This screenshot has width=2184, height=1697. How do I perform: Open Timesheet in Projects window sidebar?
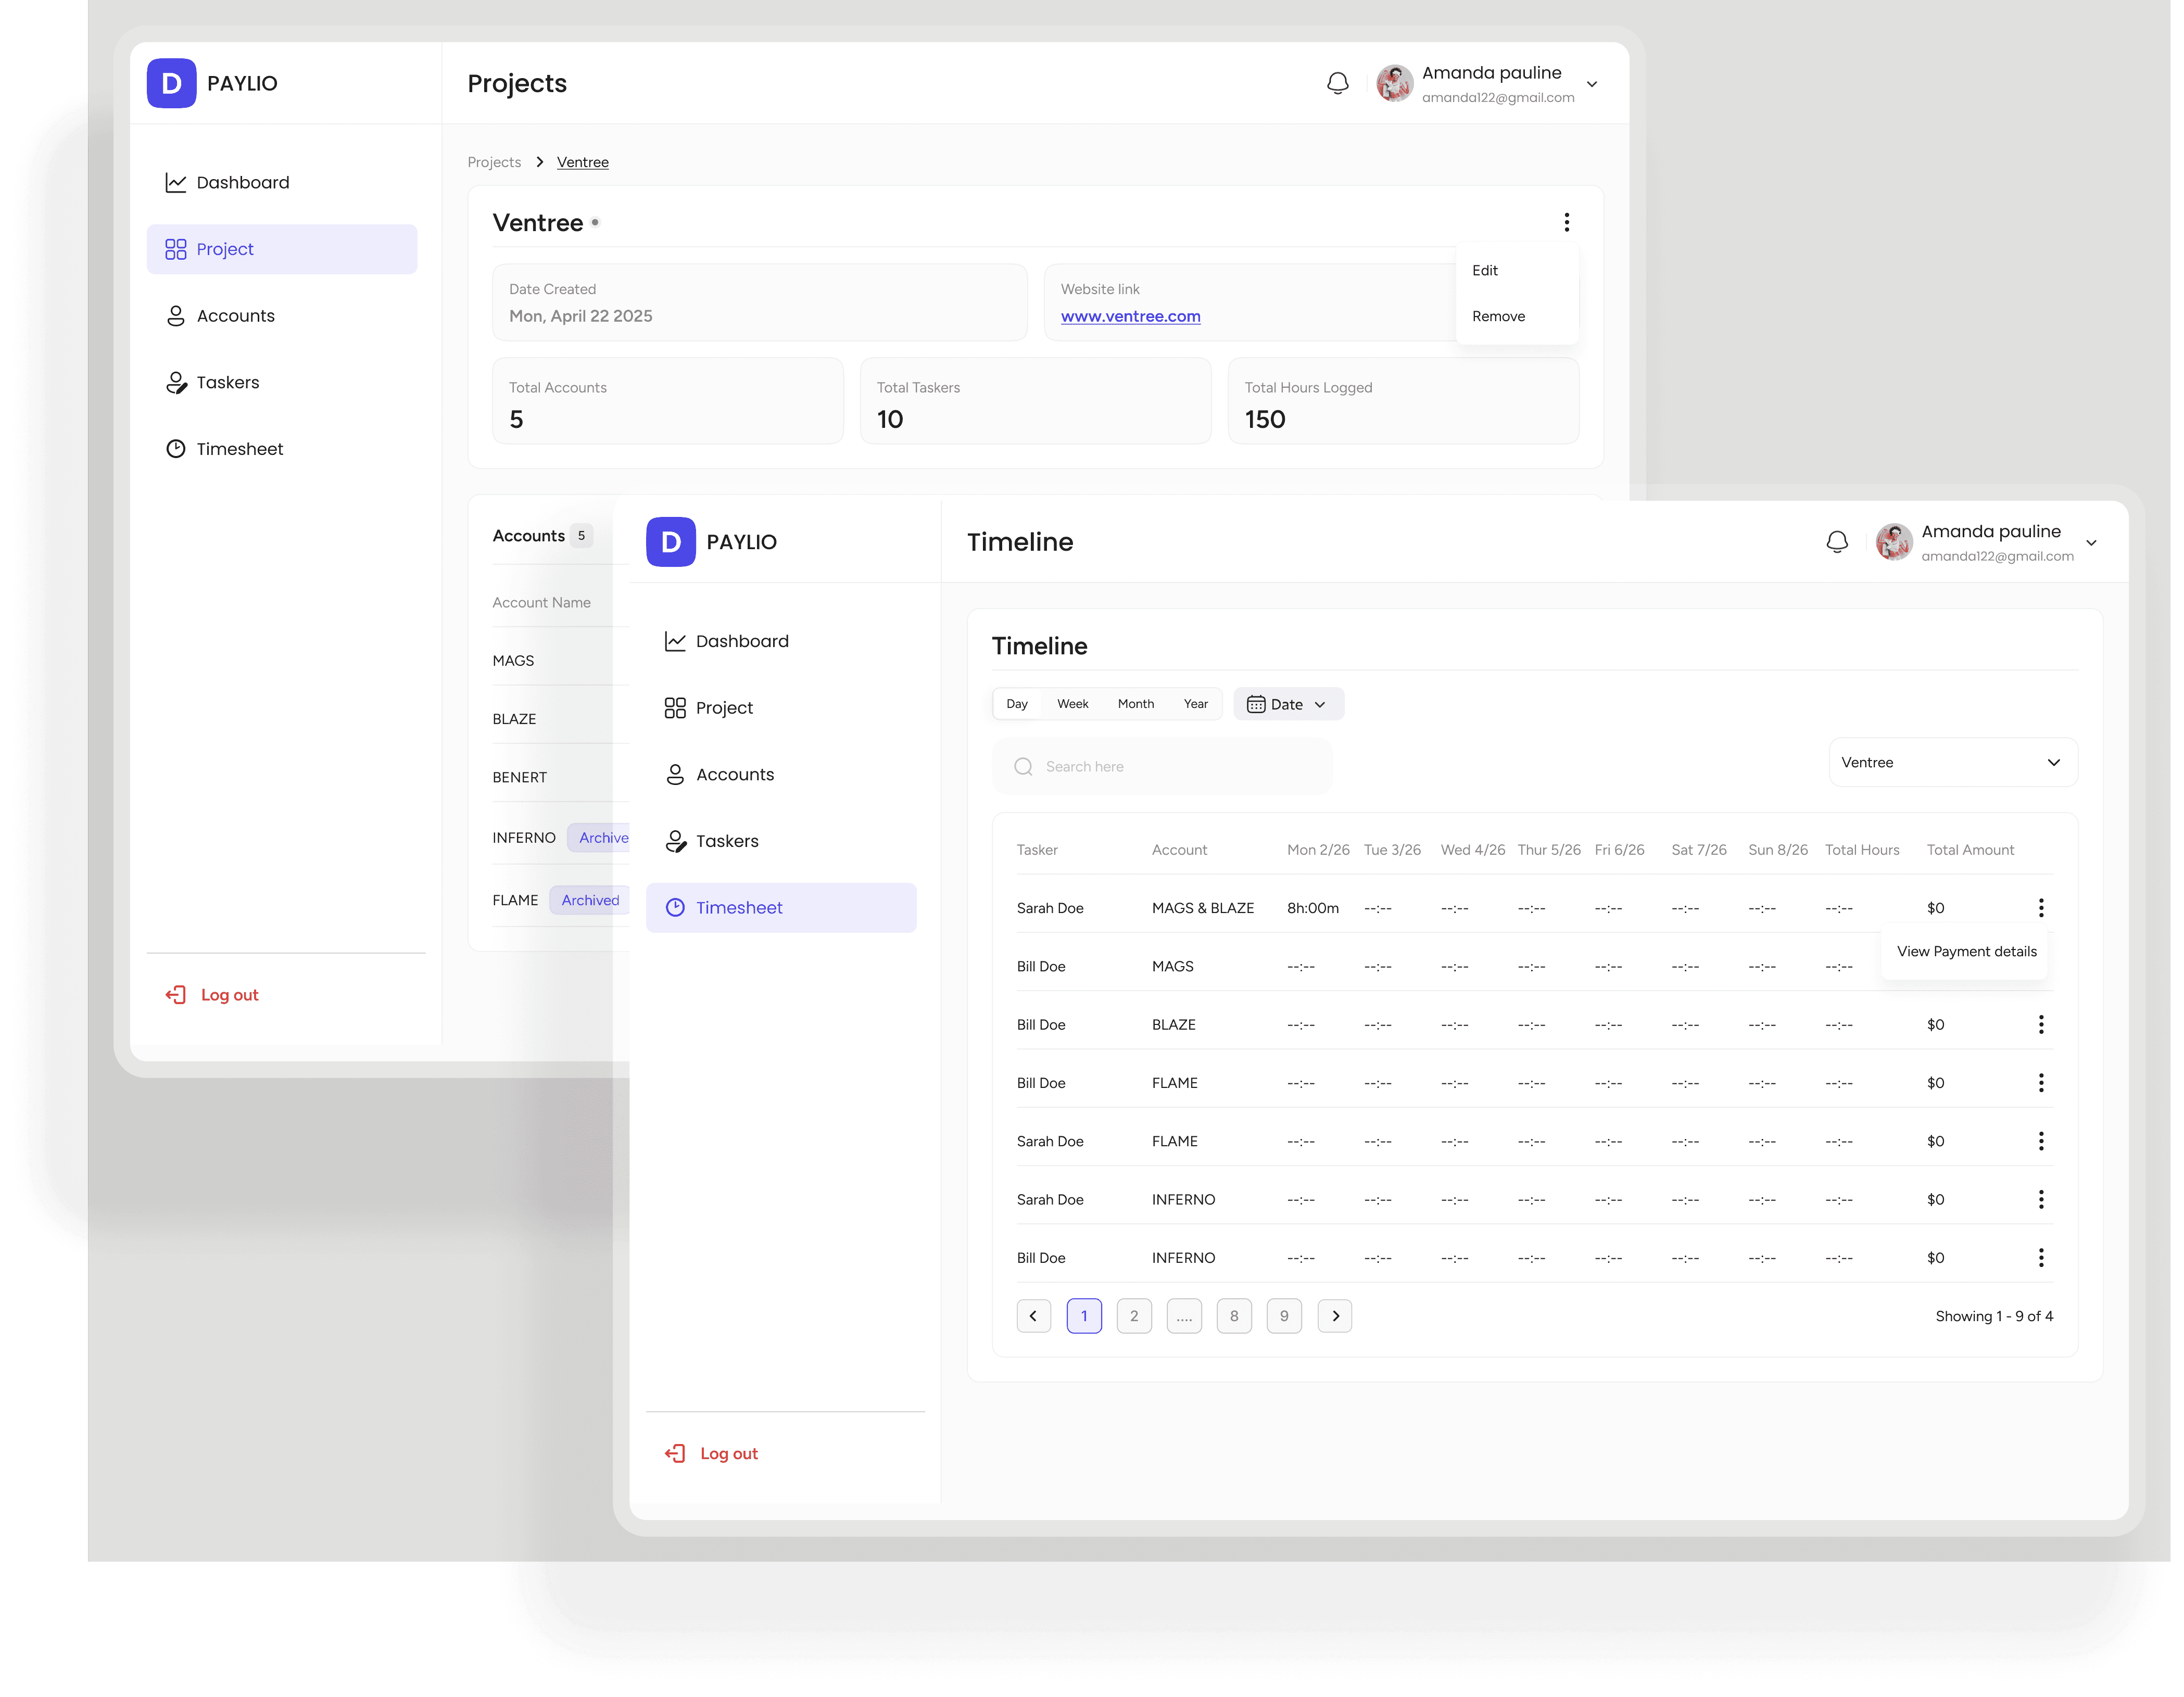pos(282,449)
